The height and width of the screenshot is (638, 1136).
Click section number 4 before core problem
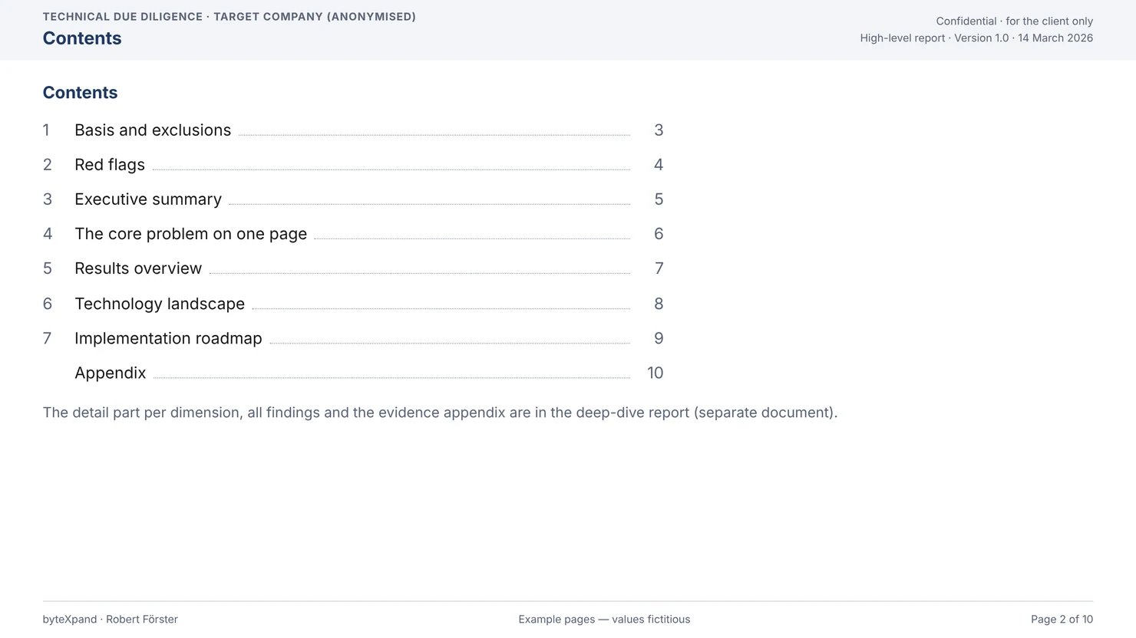(48, 234)
